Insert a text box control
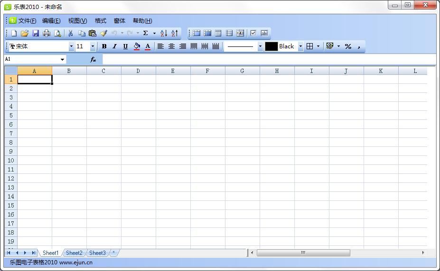Image resolution: width=440 pixels, height=271 pixels. (264, 33)
